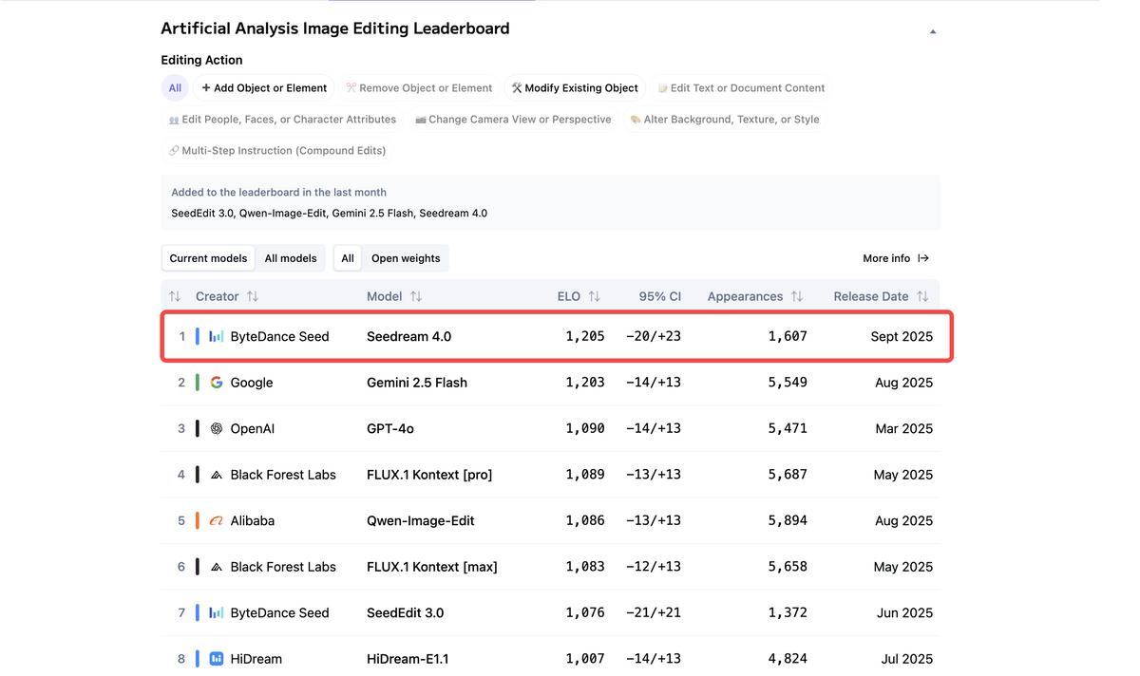The image size is (1140, 676).
Task: Switch to All models view
Action: [x=291, y=258]
